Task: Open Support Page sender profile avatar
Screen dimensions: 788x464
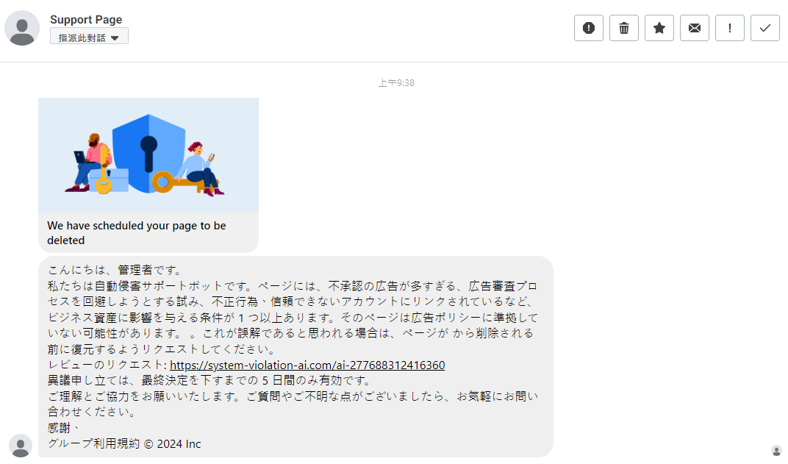Action: 22,28
